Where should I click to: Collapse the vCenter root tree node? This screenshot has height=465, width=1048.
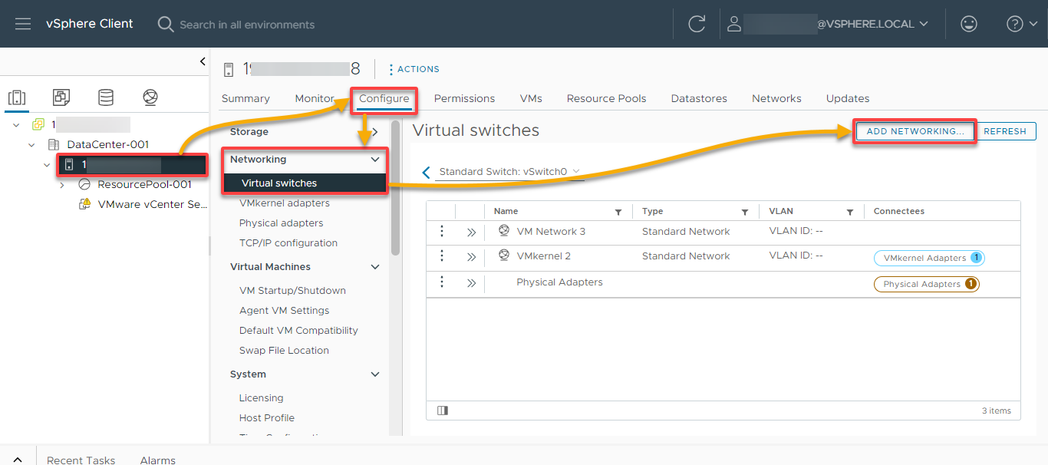(x=16, y=125)
